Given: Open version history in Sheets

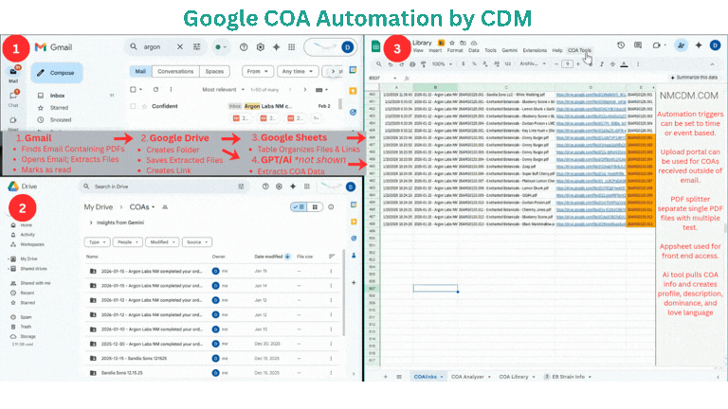Looking at the screenshot, I should coord(621,45).
